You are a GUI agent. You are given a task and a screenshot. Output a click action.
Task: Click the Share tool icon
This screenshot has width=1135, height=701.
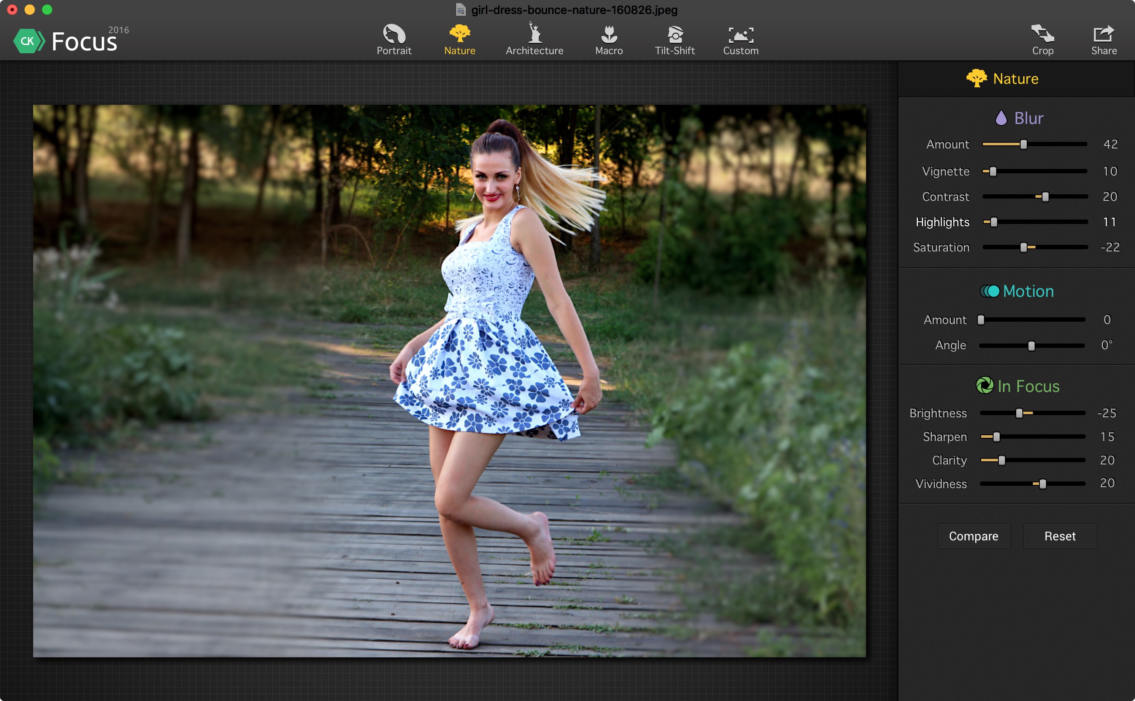[x=1104, y=38]
